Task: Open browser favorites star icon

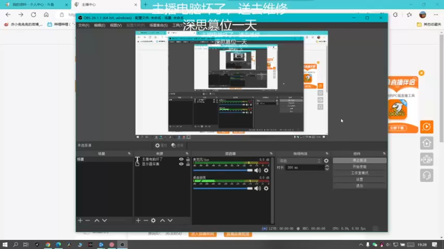Action: (x=409, y=15)
